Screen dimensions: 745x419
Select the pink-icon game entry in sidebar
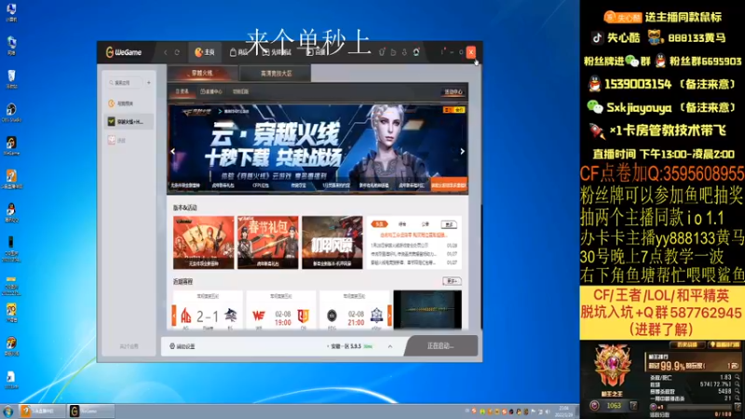[x=129, y=141]
